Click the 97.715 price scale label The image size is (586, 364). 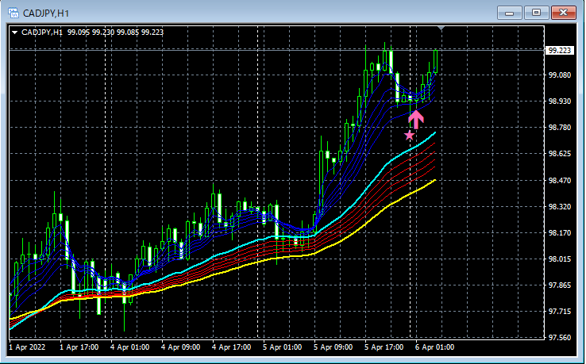tap(560, 311)
